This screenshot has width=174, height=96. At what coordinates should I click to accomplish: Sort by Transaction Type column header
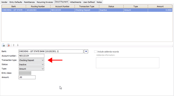coord(87,7)
